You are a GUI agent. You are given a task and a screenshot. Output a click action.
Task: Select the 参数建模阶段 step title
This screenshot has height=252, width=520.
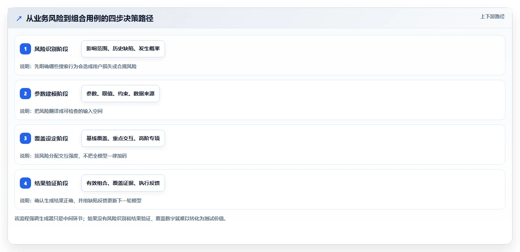[x=51, y=94]
